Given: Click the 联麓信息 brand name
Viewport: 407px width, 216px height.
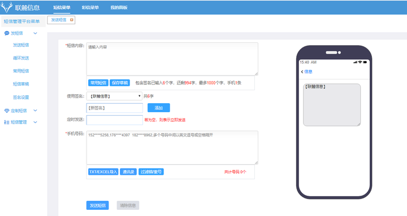Looking at the screenshot, I should coord(27,7).
